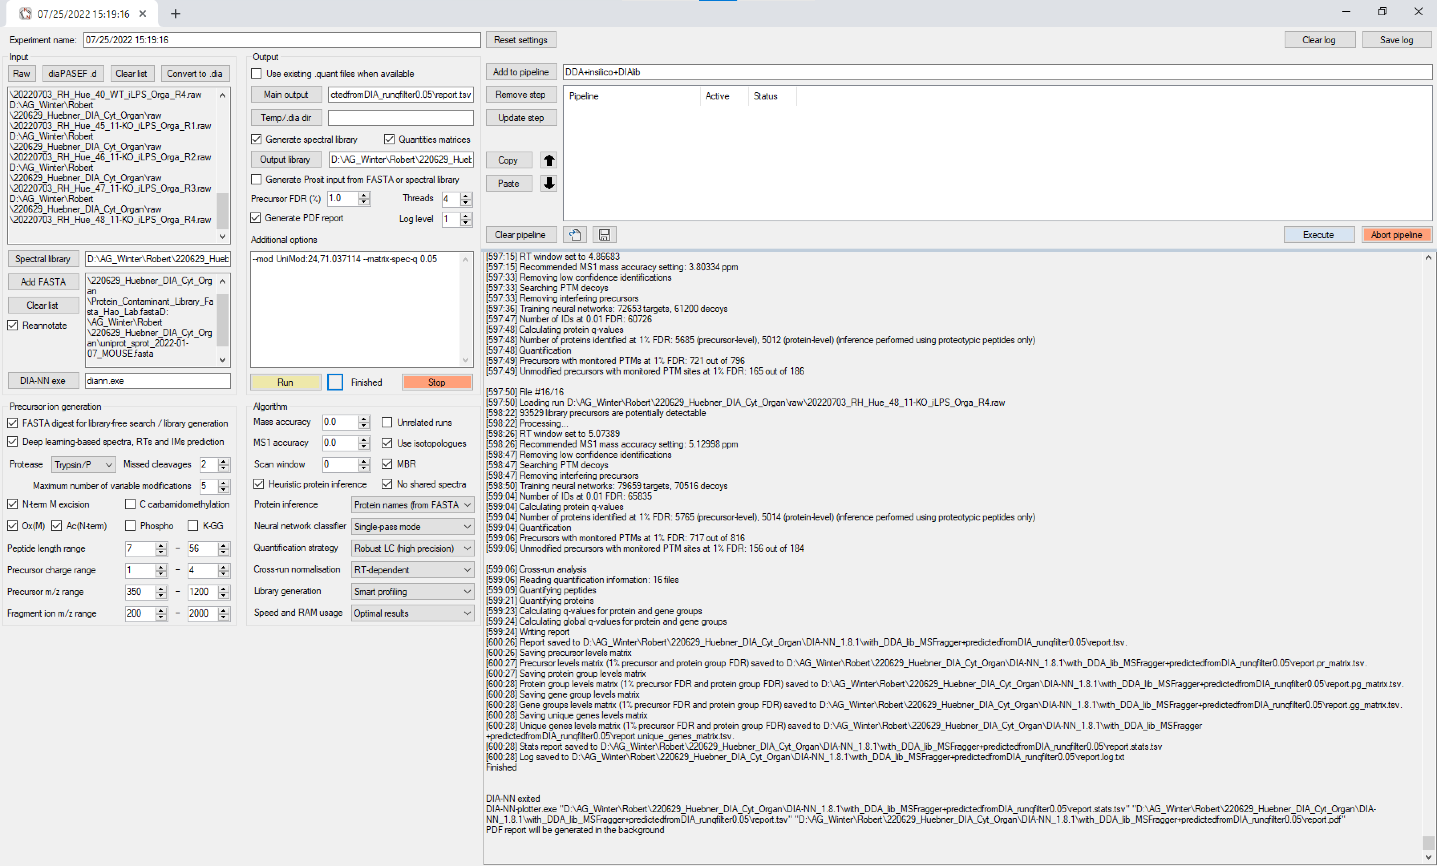Click the save pipeline floppy icon

click(604, 235)
